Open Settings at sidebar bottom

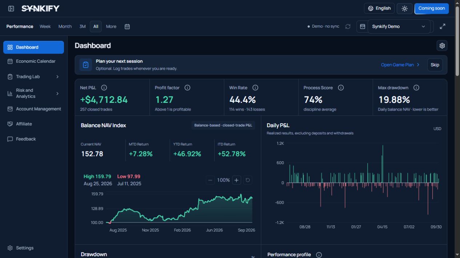click(x=33, y=248)
